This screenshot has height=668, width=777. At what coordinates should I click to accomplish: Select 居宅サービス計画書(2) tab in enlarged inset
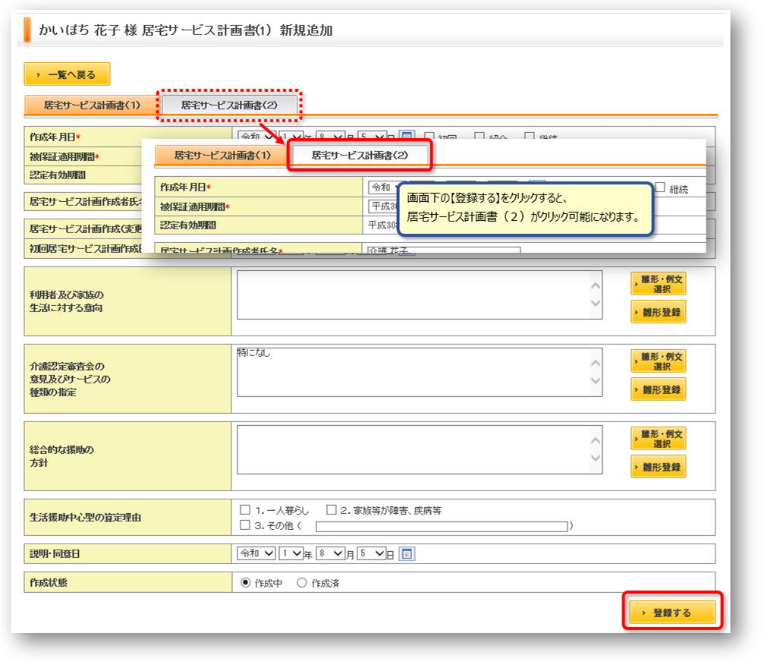[x=360, y=155]
